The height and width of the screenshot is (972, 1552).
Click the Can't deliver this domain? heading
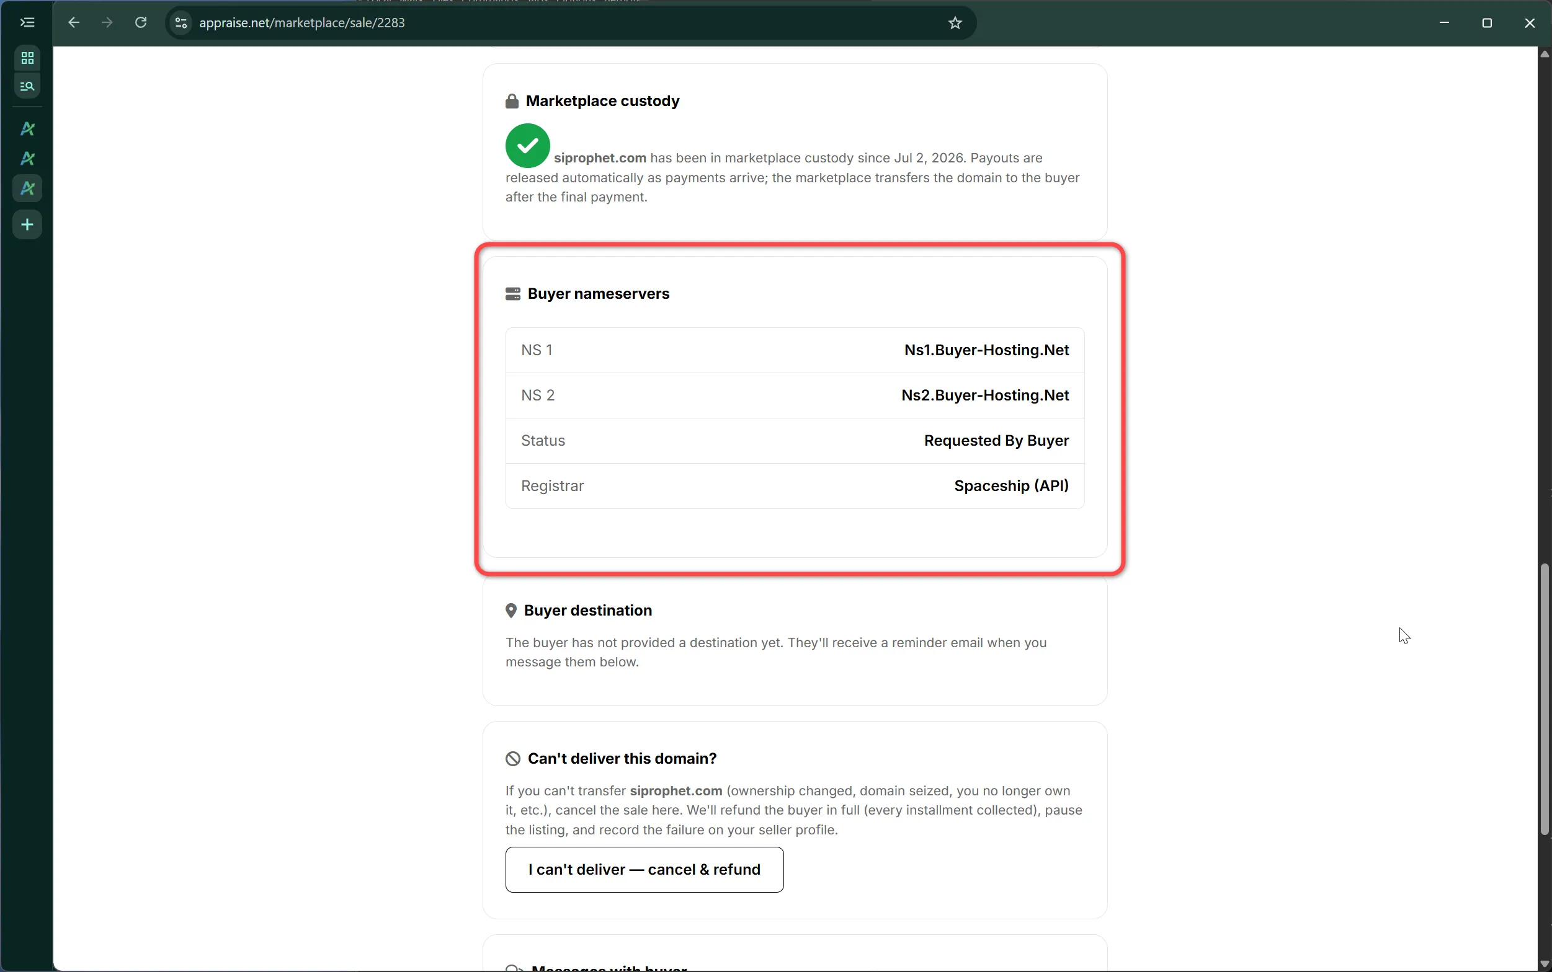[622, 759]
